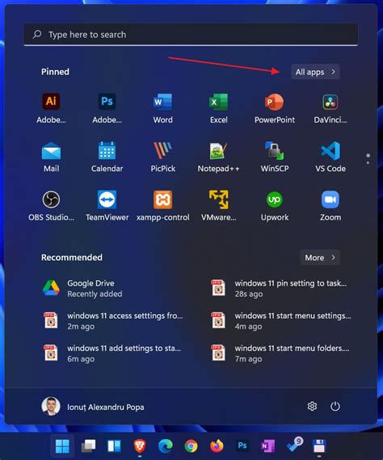Open the Settings gear in Start menu

312,406
